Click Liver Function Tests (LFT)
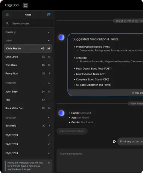 pyautogui.click(x=91, y=74)
